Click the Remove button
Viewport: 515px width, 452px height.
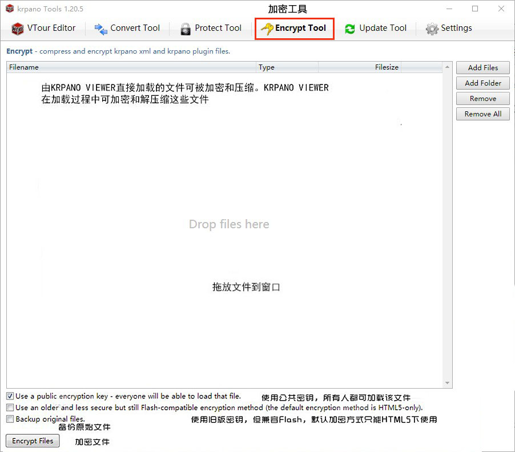482,98
